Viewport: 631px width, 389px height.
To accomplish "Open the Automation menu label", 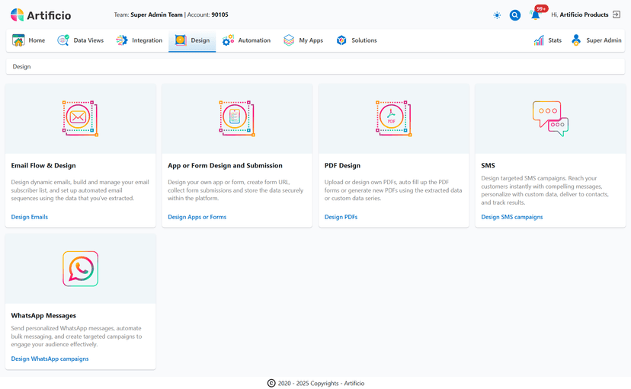I will (255, 40).
